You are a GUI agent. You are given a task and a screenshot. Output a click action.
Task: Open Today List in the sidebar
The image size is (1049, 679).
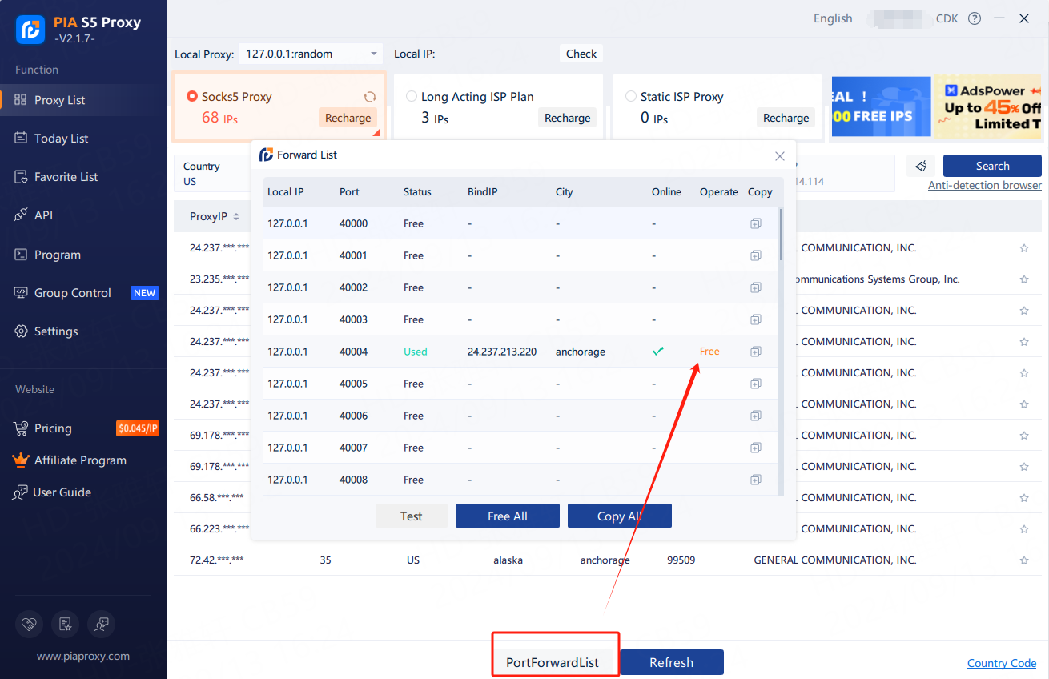tap(62, 139)
